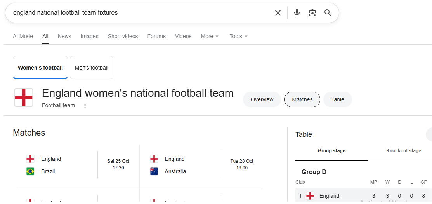
Task: Click in the search query field
Action: 140,13
